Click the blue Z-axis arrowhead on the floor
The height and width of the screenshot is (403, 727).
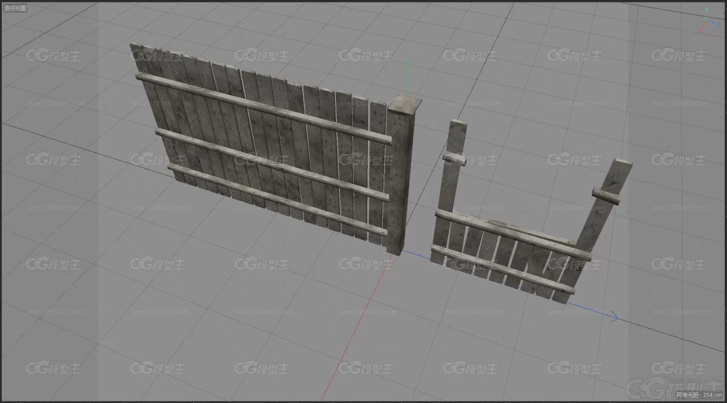tap(614, 317)
